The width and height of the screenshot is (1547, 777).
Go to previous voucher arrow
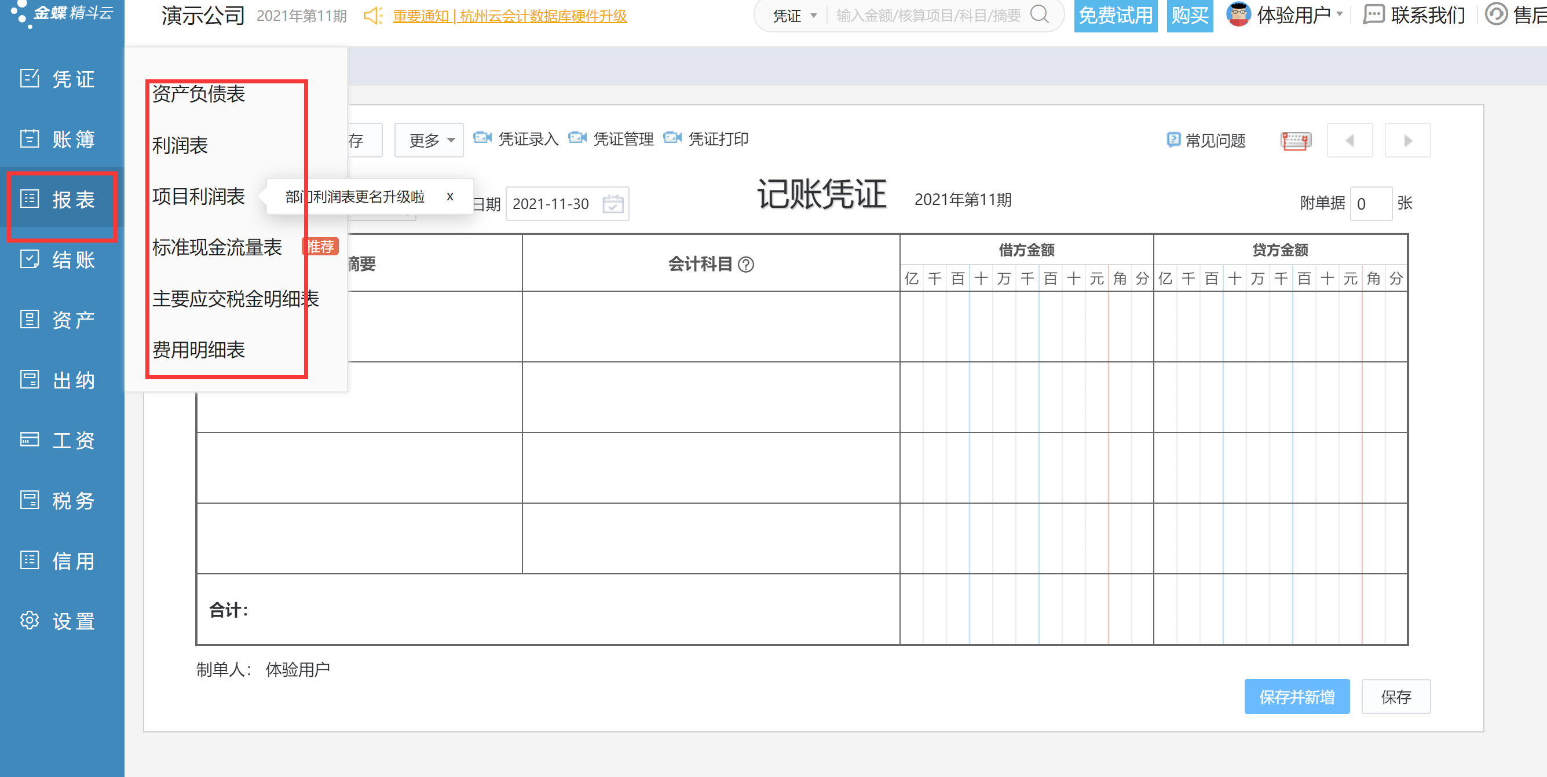[1349, 141]
